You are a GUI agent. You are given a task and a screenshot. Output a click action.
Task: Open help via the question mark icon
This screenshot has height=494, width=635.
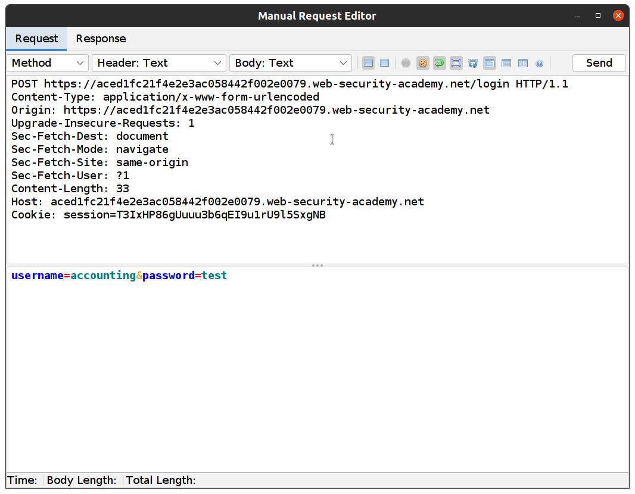540,63
